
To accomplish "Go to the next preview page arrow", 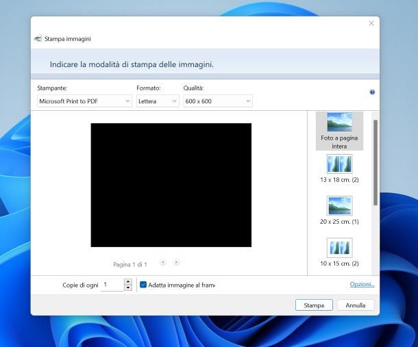I will [176, 262].
